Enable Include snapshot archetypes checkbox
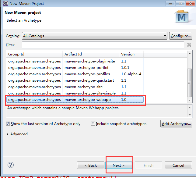 click(x=93, y=124)
